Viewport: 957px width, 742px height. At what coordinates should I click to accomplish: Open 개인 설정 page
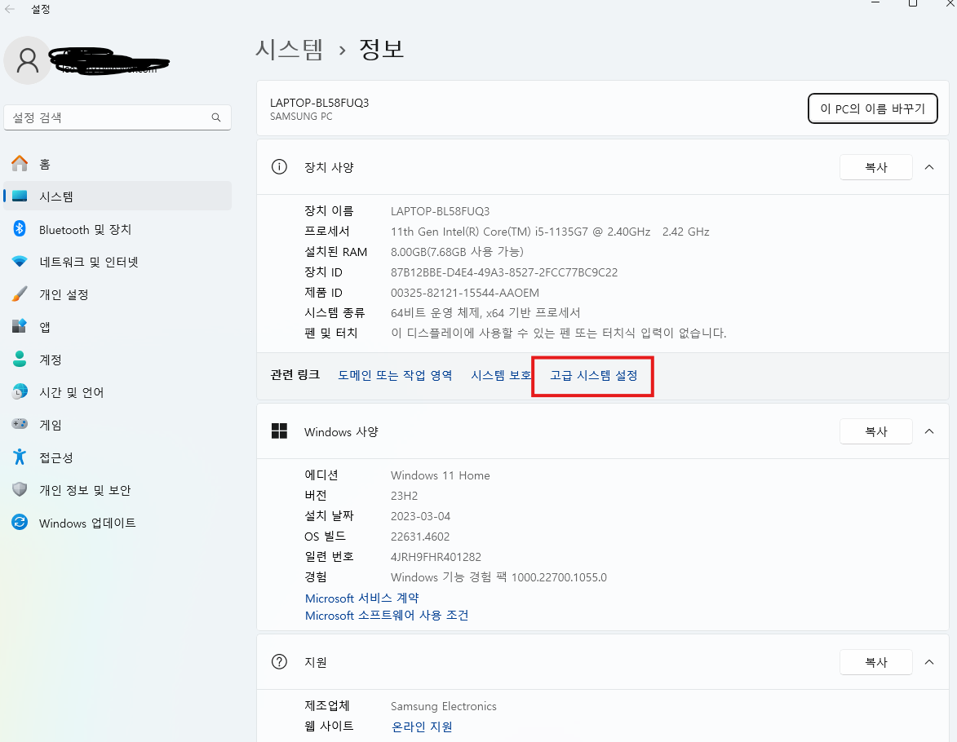tap(117, 294)
